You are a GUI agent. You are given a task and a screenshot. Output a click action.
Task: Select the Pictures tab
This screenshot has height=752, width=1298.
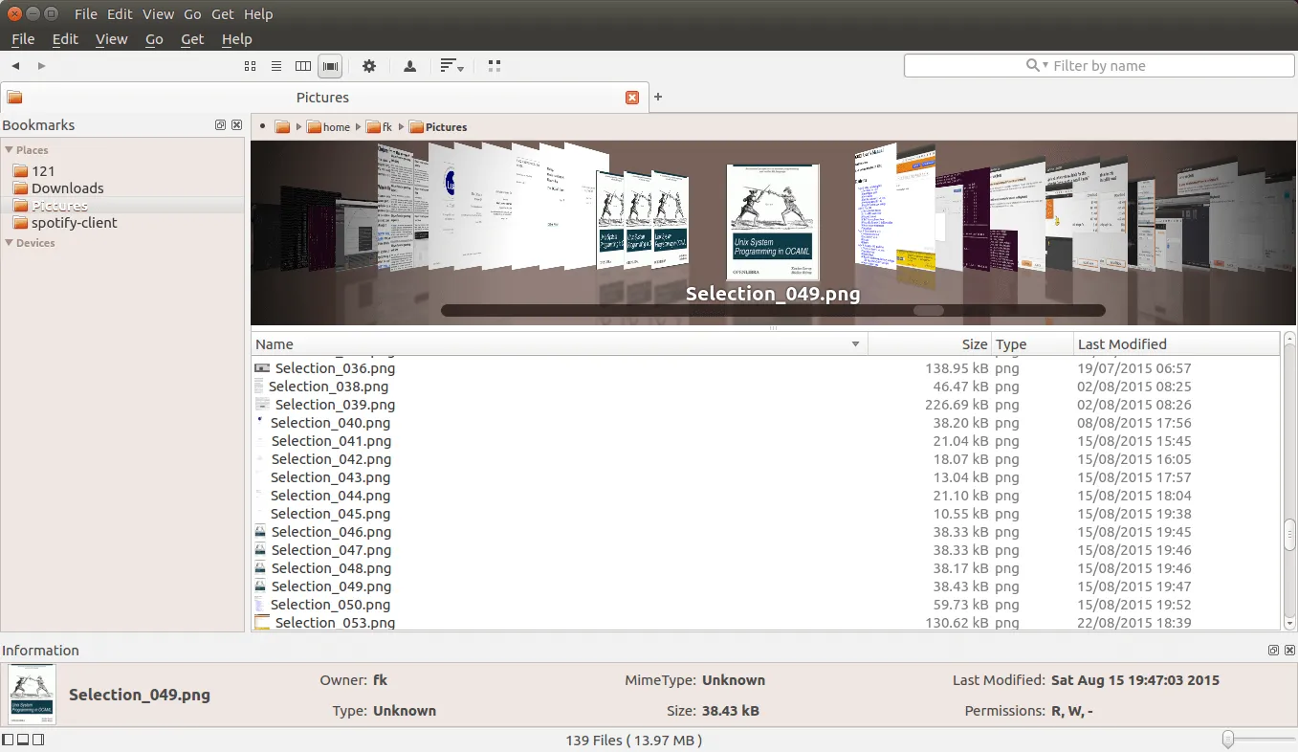[322, 97]
